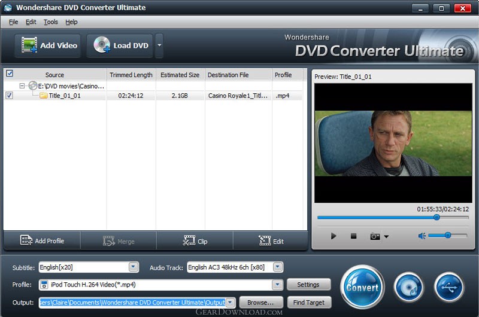Toggle the select-all checkbox in the header
The image size is (479, 317).
click(x=10, y=74)
